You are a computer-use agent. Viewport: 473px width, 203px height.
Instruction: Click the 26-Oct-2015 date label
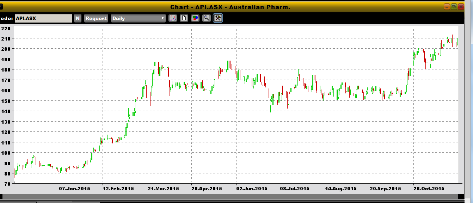point(429,189)
